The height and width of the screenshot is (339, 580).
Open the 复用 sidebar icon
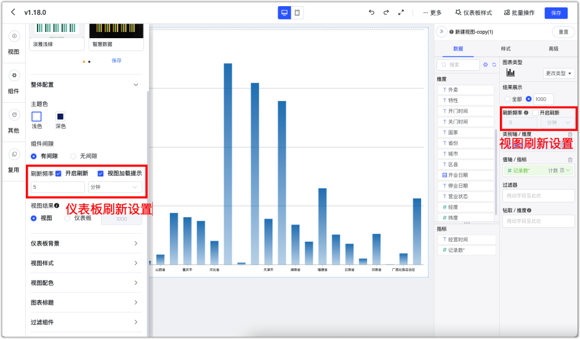pyautogui.click(x=14, y=154)
